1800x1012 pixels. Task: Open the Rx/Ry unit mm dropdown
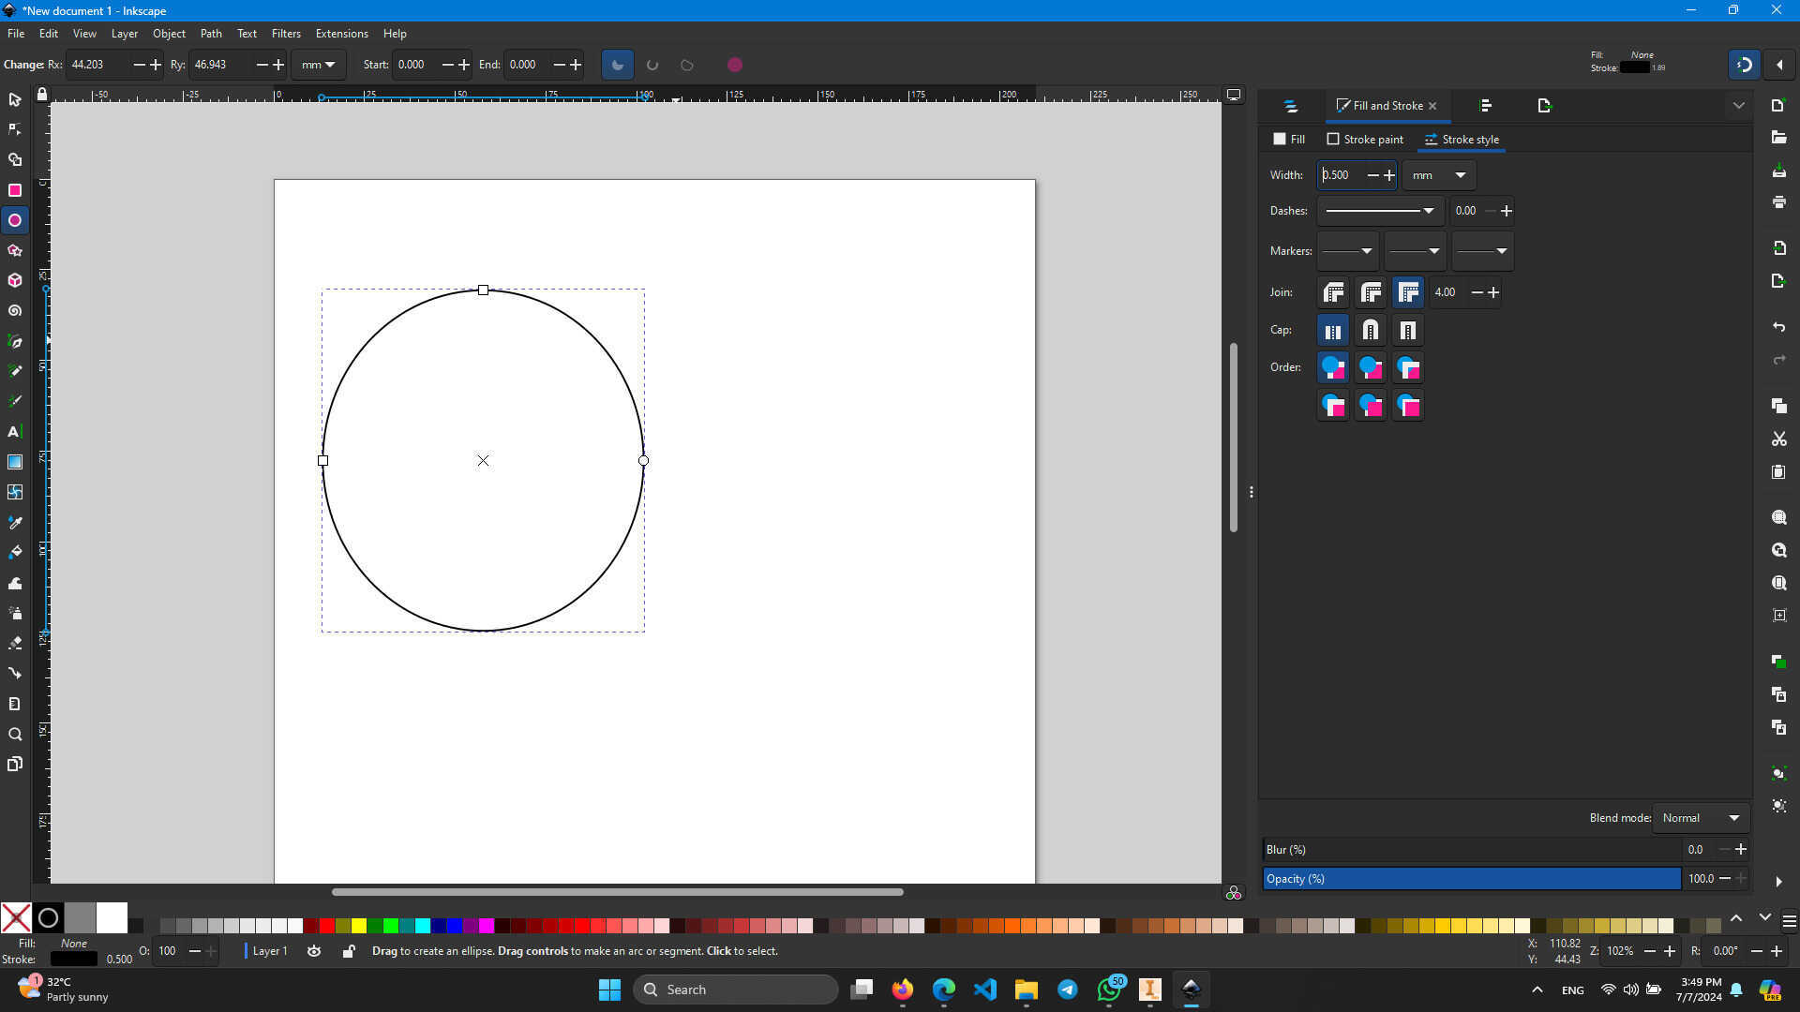tap(318, 65)
